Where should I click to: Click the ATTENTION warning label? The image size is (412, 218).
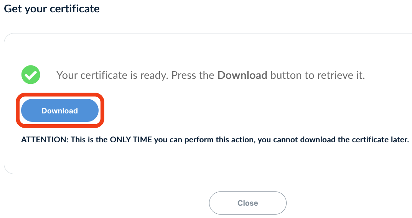tap(45, 140)
